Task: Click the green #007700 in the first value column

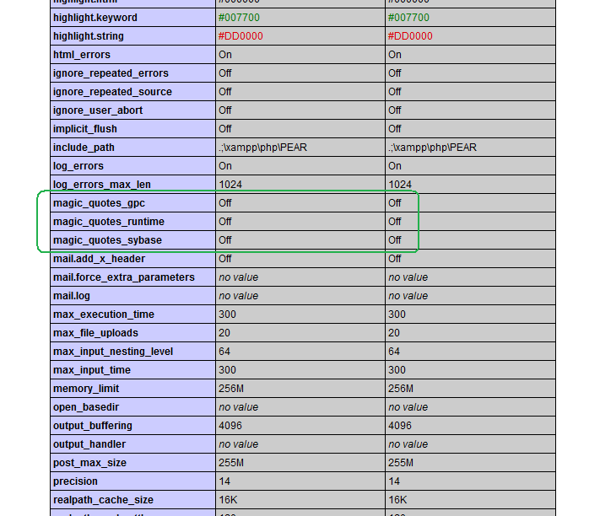Action: [239, 18]
